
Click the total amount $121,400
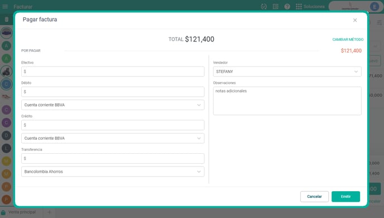tap(200, 39)
